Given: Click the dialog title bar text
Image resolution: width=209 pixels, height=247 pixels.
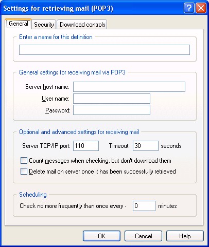Looking at the screenshot, I should pos(58,8).
